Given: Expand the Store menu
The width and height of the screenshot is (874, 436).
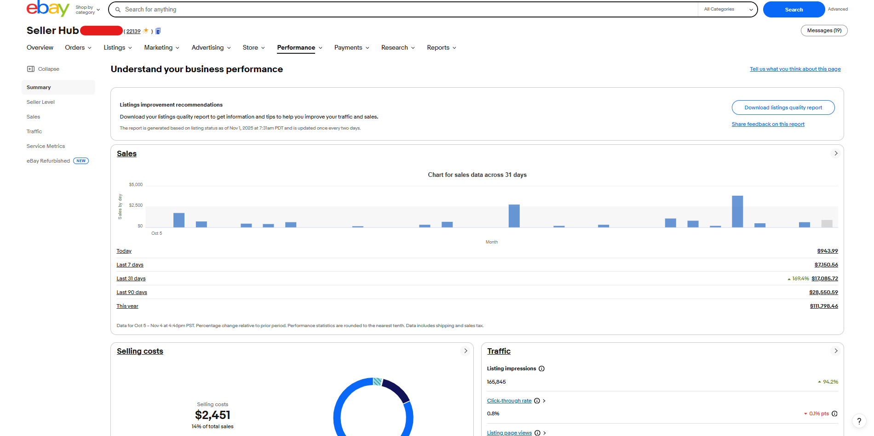Looking at the screenshot, I should tap(254, 48).
